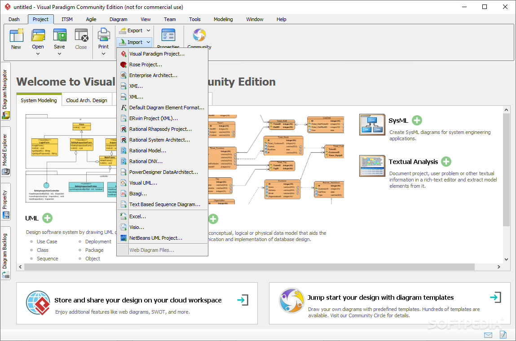Click the Package diagram link
Image resolution: width=516 pixels, height=341 pixels.
94,250
